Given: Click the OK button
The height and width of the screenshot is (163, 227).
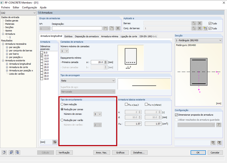Looking at the screenshot, I should tap(198, 153).
